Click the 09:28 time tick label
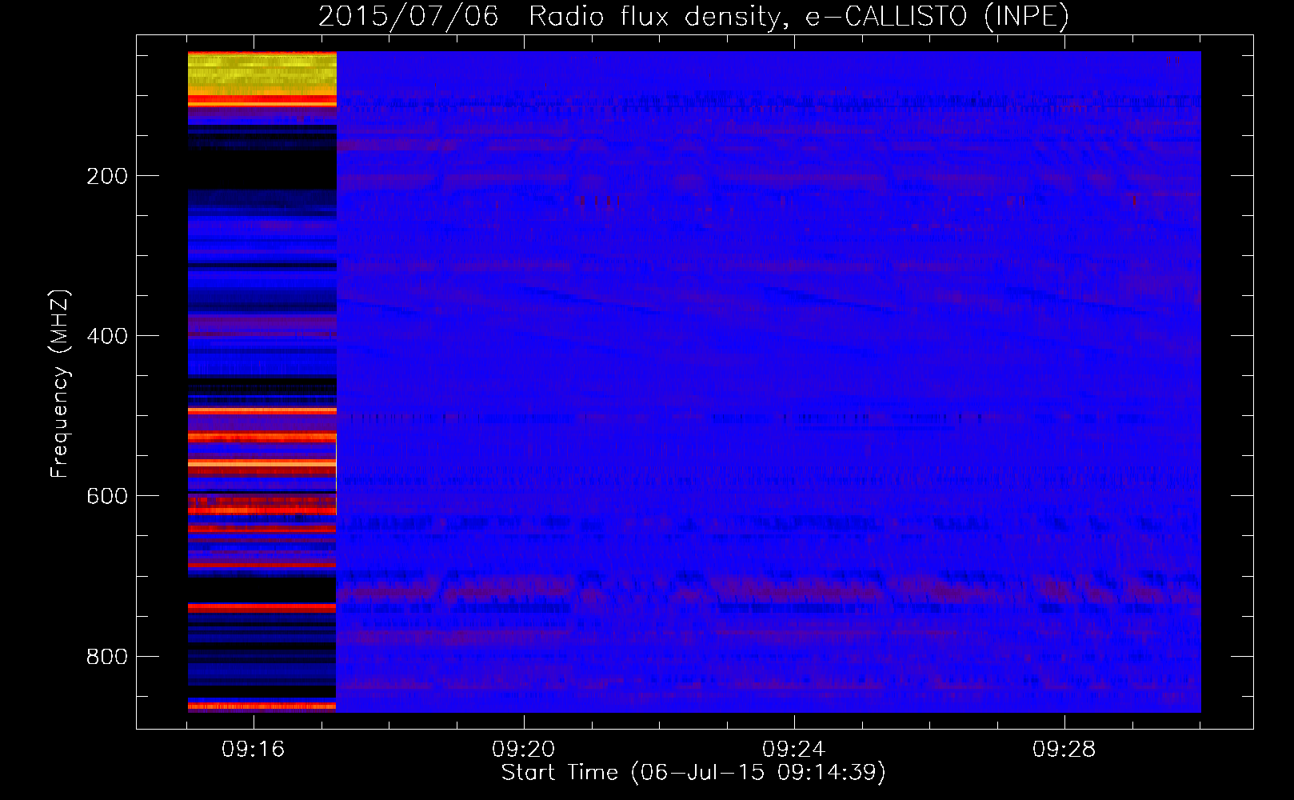Image resolution: width=1294 pixels, height=800 pixels. click(x=1064, y=750)
